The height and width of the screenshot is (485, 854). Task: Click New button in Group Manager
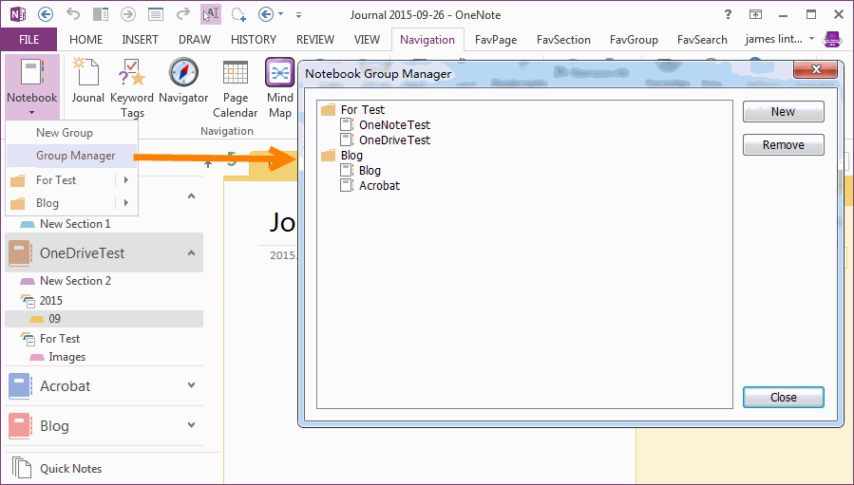click(x=783, y=112)
